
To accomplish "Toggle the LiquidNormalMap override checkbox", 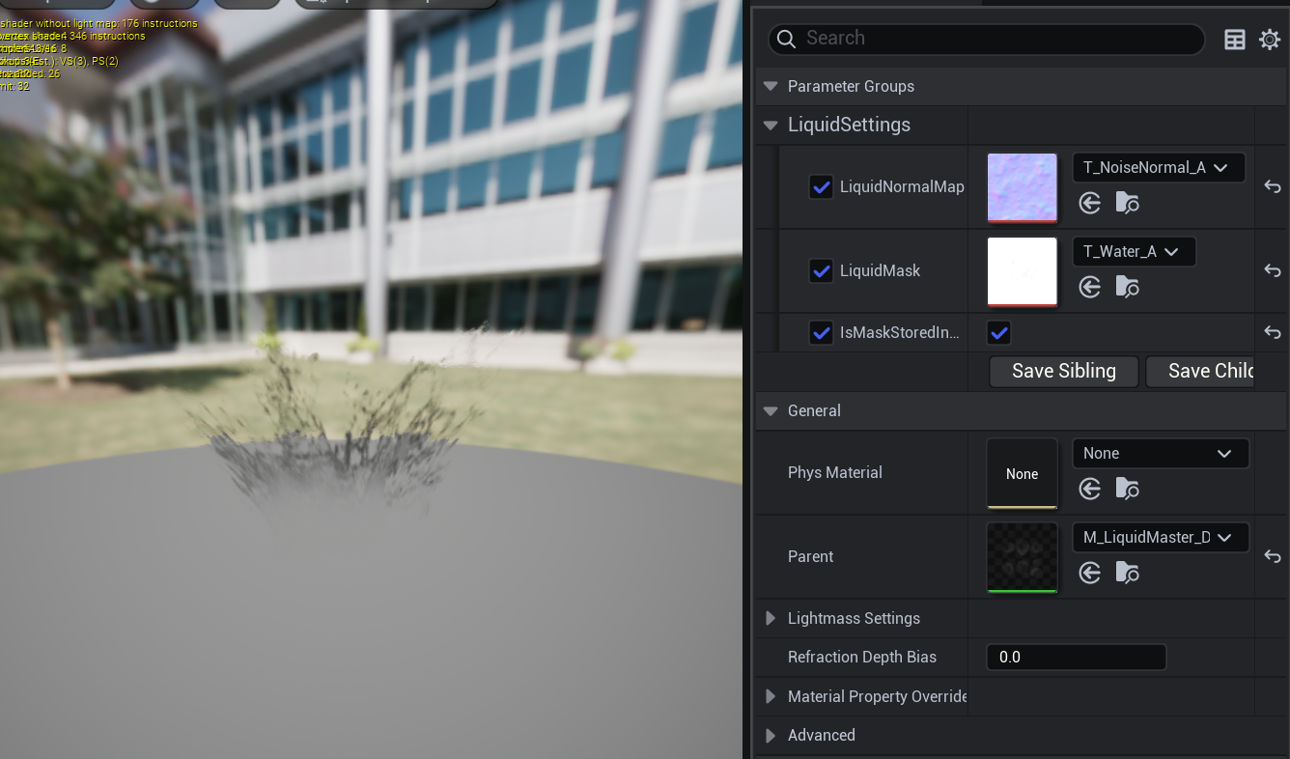I will tap(821, 186).
